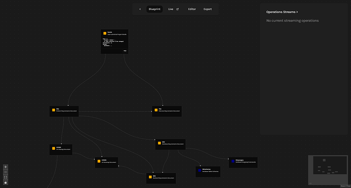Select the Database Tables Schemas blue icon
This screenshot has width=351, height=188.
pos(200,170)
